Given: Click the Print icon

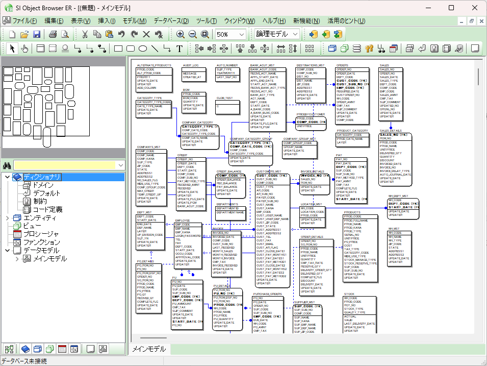Looking at the screenshot, I should [x=53, y=34].
